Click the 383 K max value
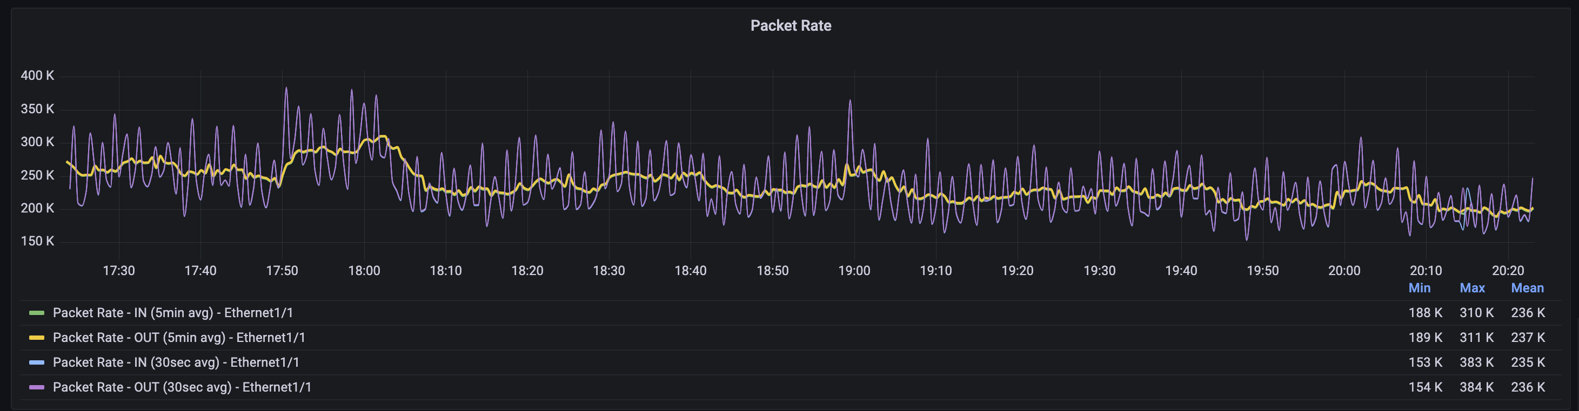 [1477, 362]
